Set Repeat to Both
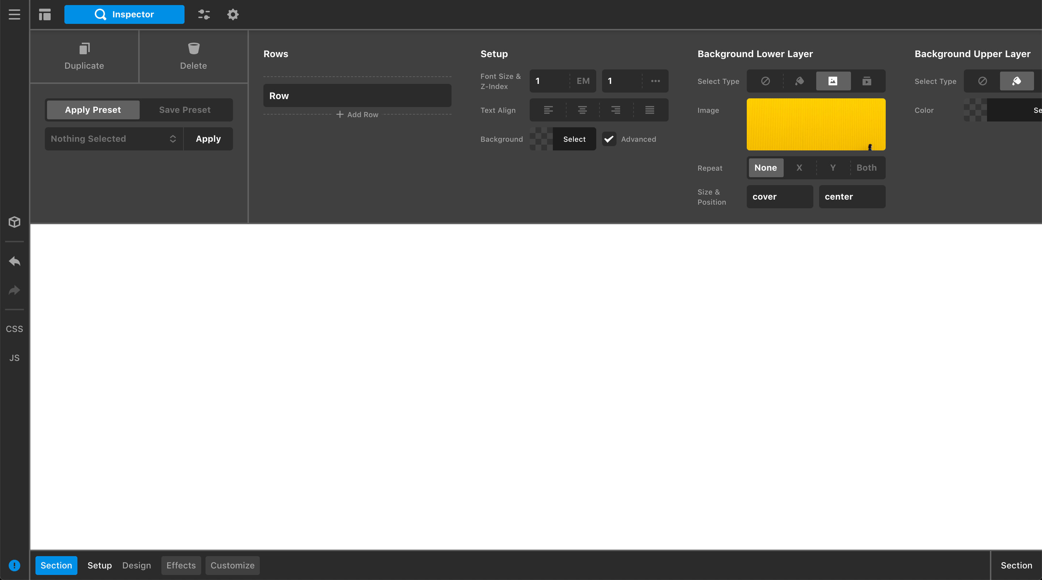This screenshot has height=580, width=1042. click(867, 168)
